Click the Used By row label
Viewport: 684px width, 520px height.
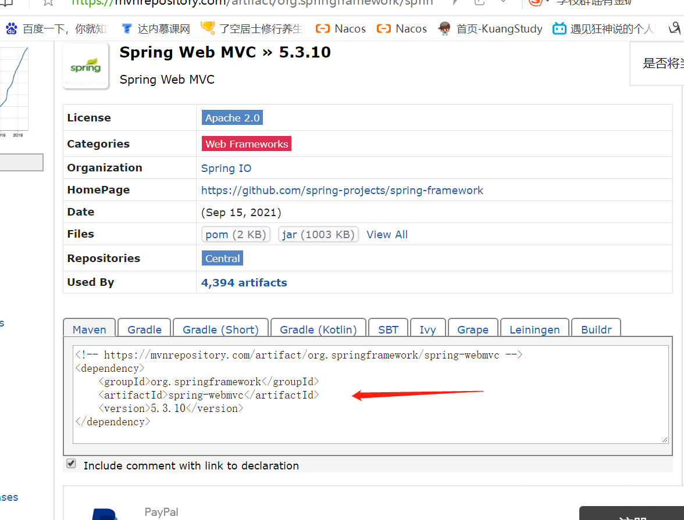coord(91,282)
